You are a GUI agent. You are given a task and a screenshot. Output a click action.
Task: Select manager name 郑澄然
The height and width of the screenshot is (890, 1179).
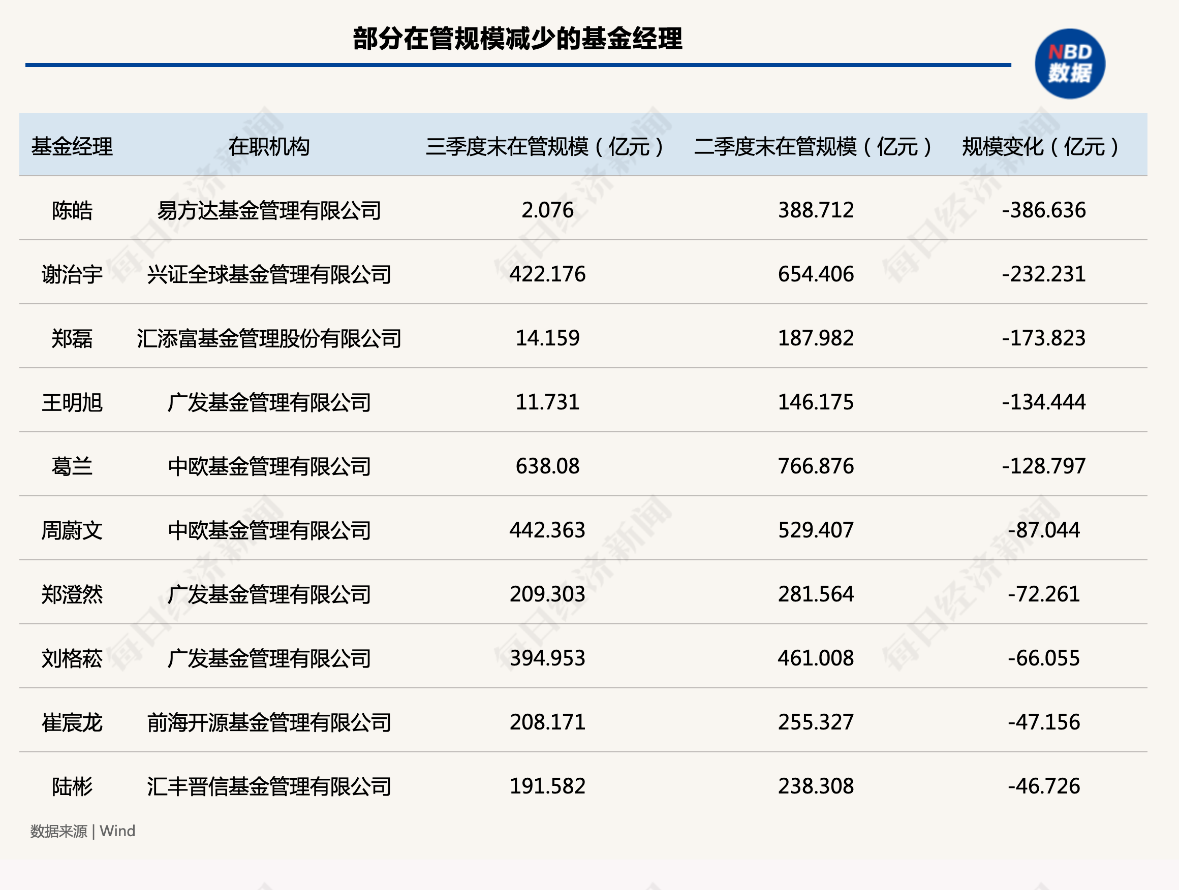pos(72,594)
